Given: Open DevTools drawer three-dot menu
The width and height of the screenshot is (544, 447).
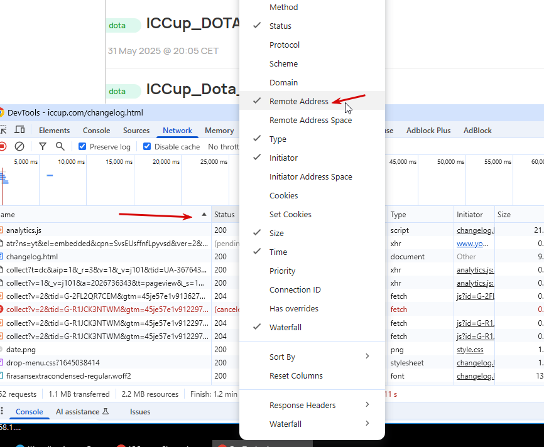Looking at the screenshot, I should click(2, 411).
